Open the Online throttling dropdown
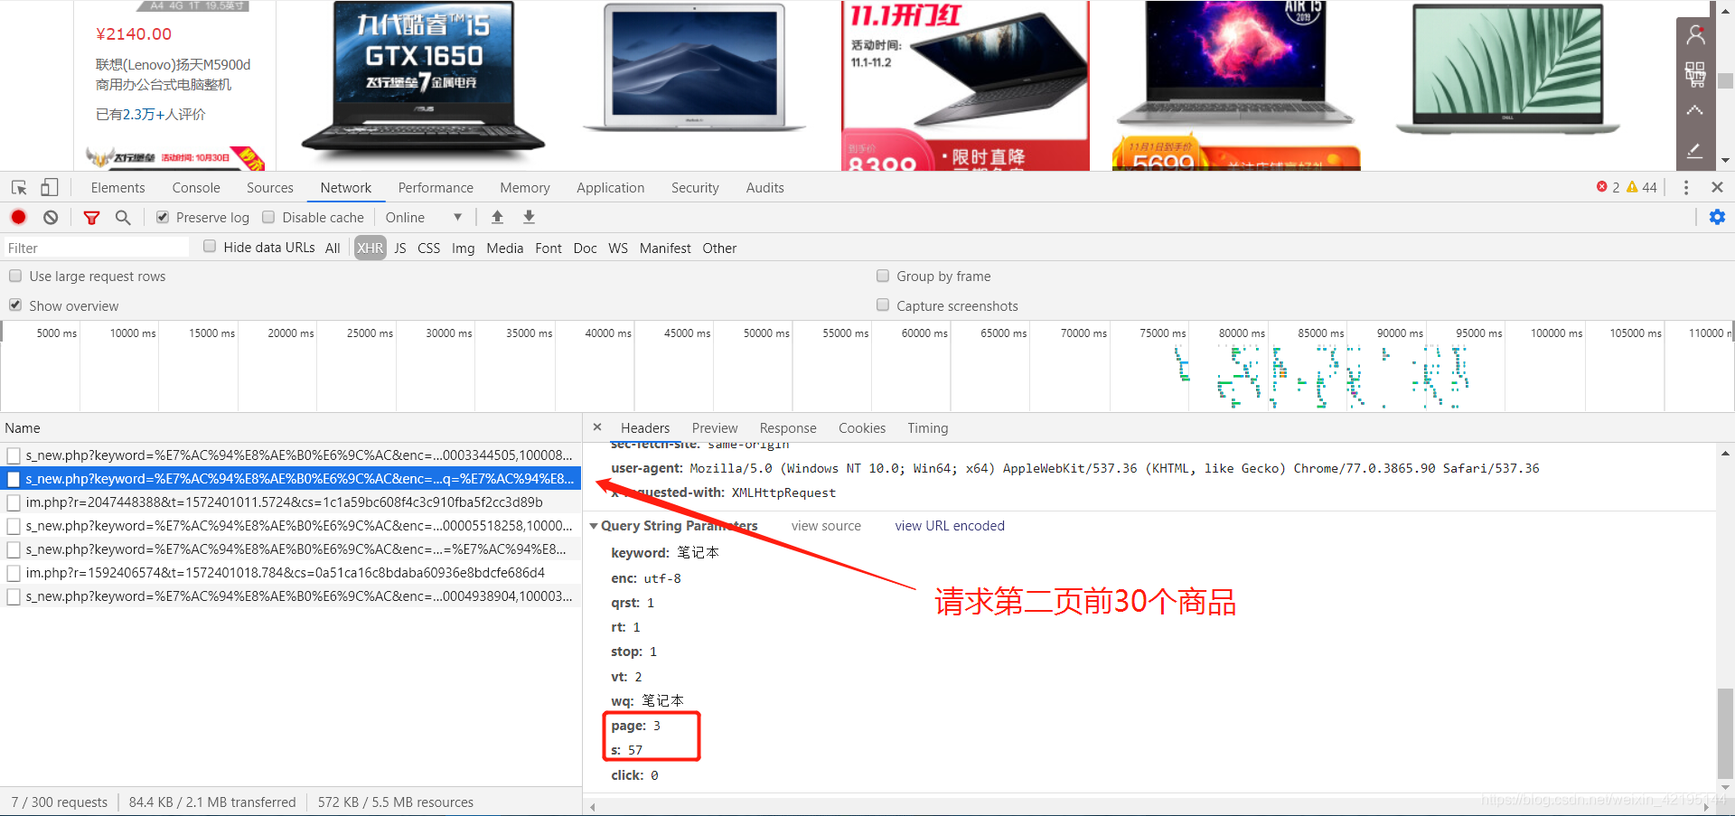 click(423, 217)
